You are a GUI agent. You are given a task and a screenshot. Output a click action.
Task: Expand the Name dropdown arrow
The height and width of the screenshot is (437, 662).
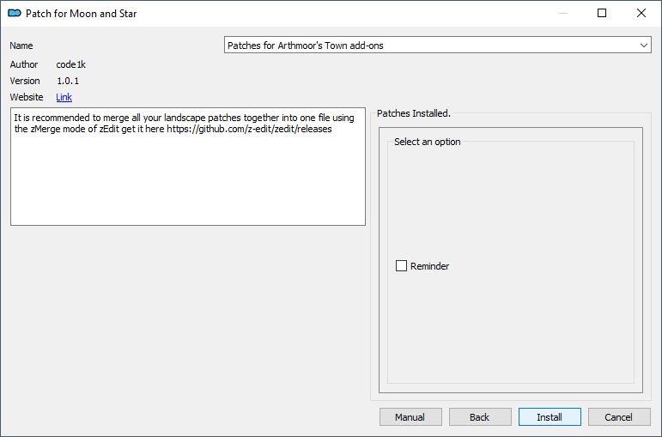643,46
